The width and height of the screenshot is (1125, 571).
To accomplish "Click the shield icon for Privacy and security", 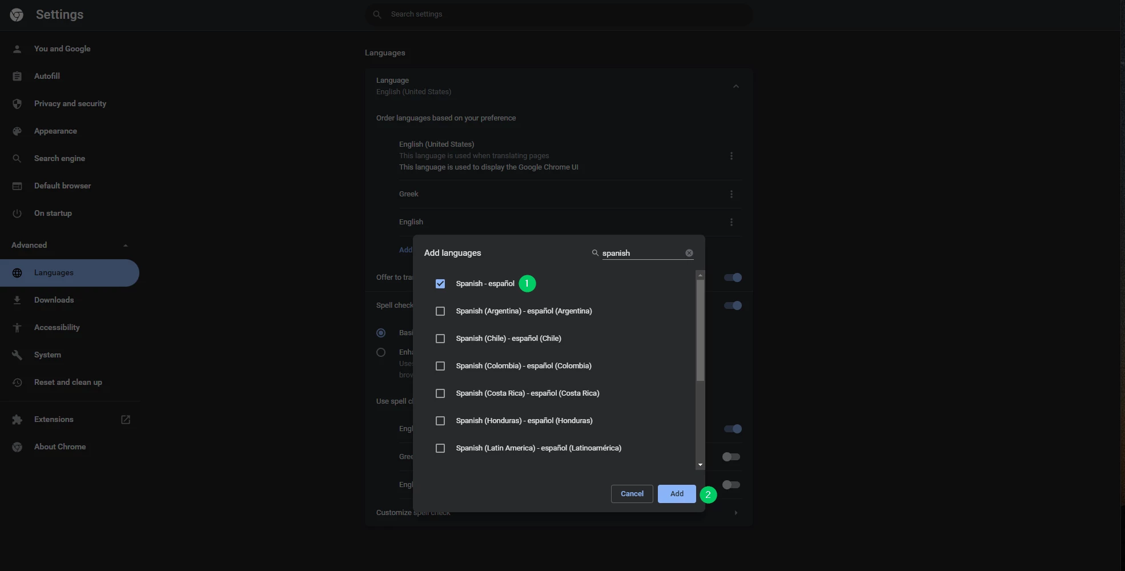I will pos(17,104).
